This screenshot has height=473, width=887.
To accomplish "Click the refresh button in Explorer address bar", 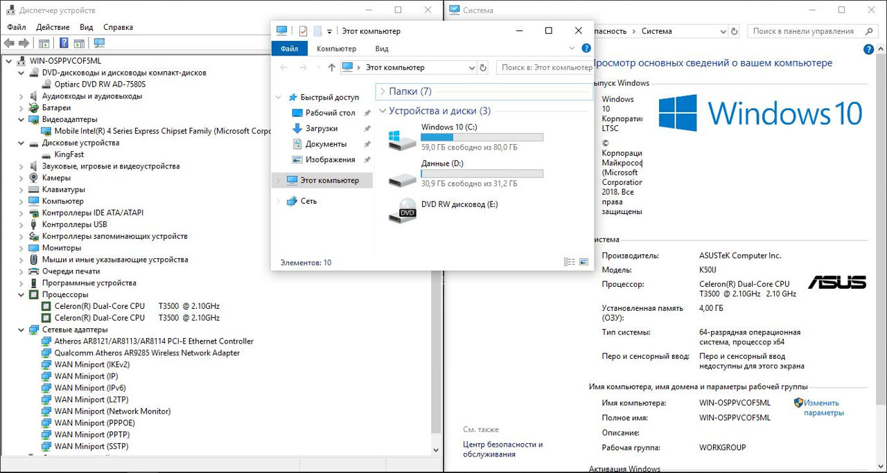I will tap(483, 67).
